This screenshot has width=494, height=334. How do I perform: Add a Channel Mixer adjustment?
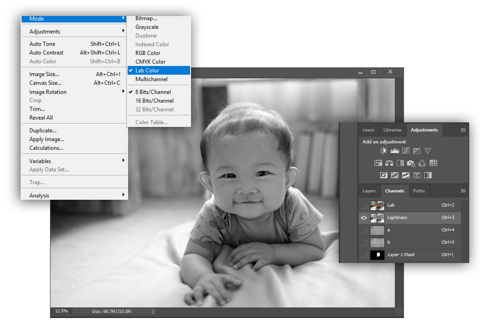422,163
